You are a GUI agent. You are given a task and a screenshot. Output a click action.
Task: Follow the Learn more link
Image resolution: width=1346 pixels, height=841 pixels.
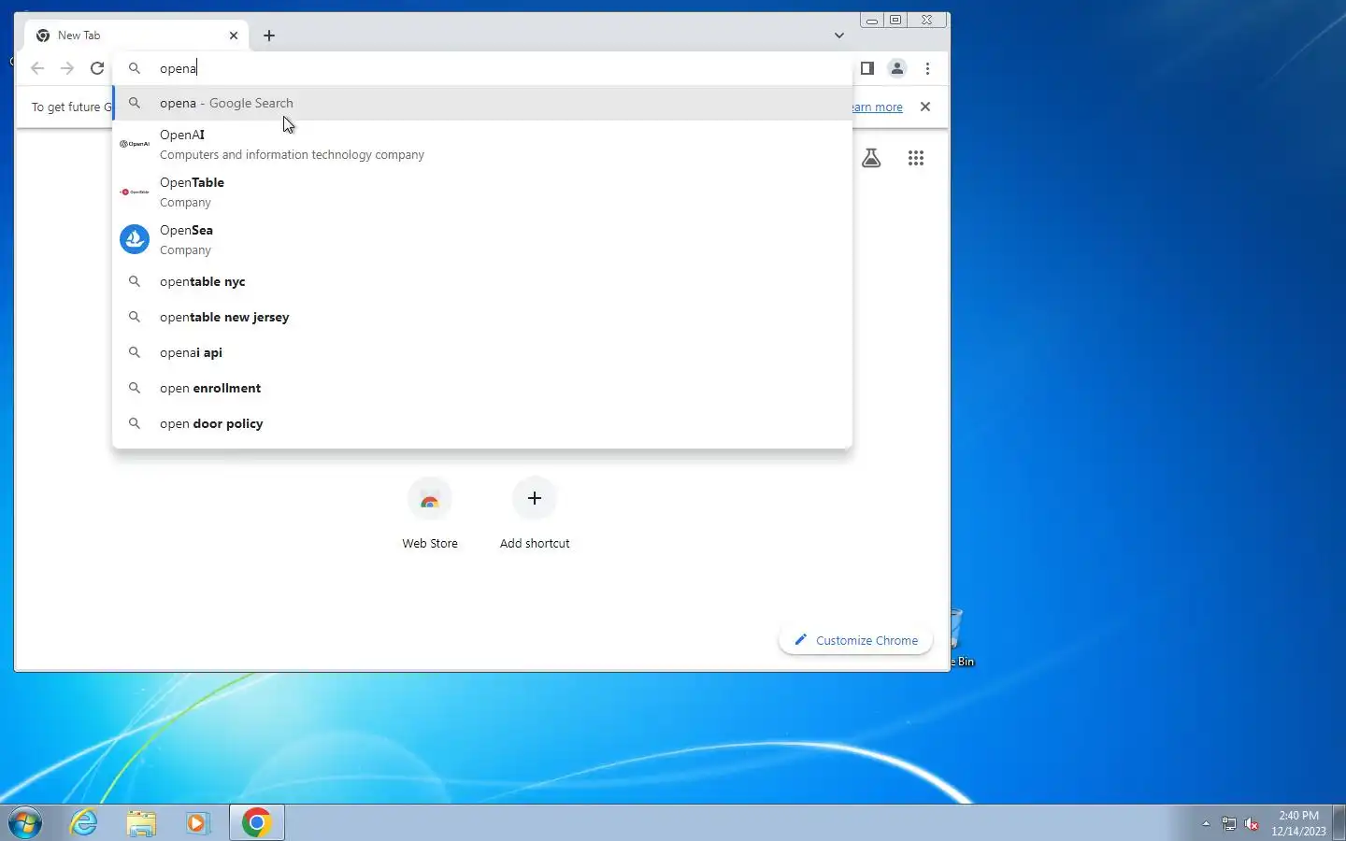click(x=877, y=107)
